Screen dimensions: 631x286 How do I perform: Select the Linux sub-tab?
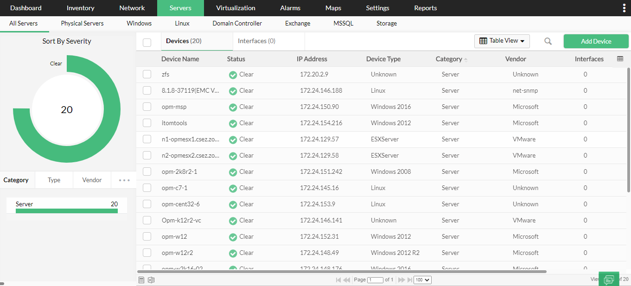tap(182, 23)
